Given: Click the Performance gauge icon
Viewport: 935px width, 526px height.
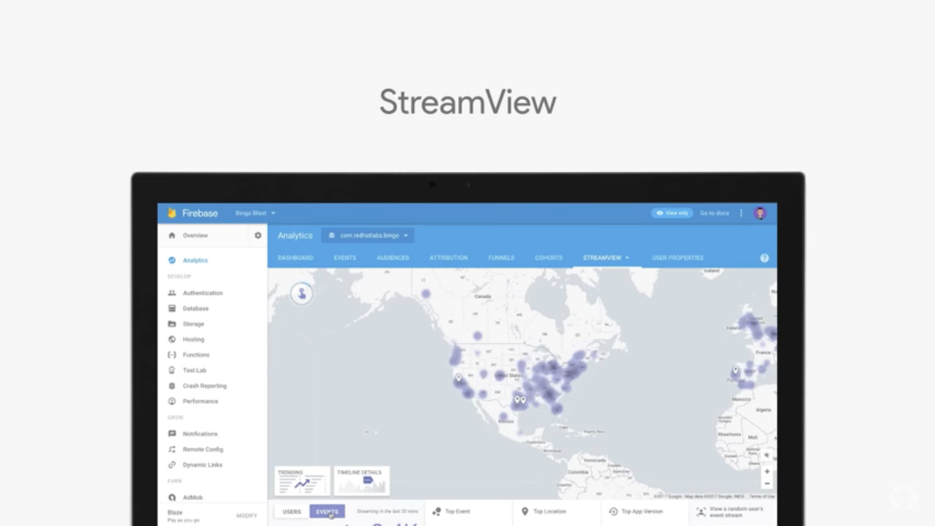Looking at the screenshot, I should pos(172,401).
